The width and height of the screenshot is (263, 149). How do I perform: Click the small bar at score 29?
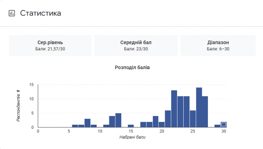point(217,126)
